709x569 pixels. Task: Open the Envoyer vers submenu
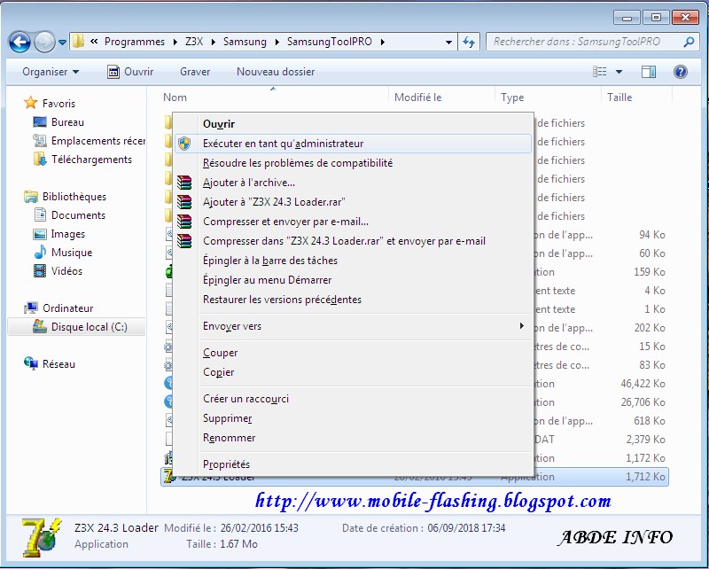coord(353,325)
